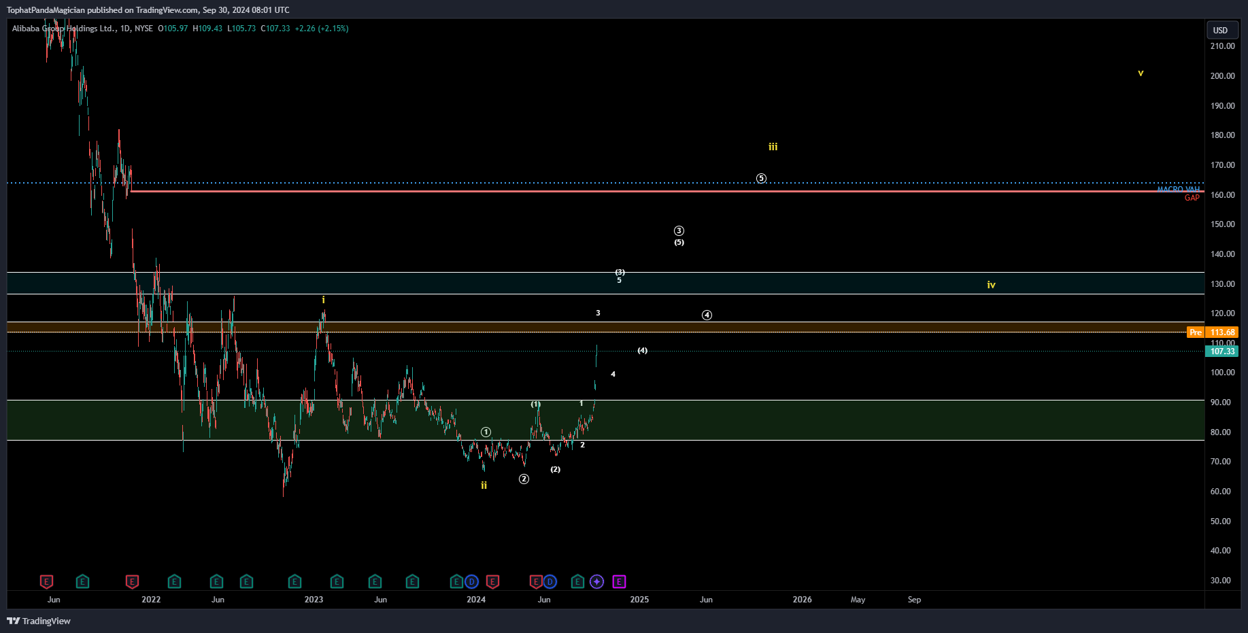Select the yellow wave label i
This screenshot has width=1248, height=633.
coord(323,300)
